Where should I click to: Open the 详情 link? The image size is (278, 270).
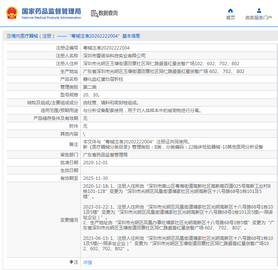point(88,262)
